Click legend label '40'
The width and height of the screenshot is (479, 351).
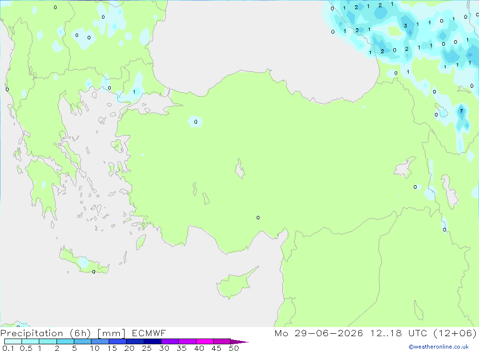tap(199, 348)
